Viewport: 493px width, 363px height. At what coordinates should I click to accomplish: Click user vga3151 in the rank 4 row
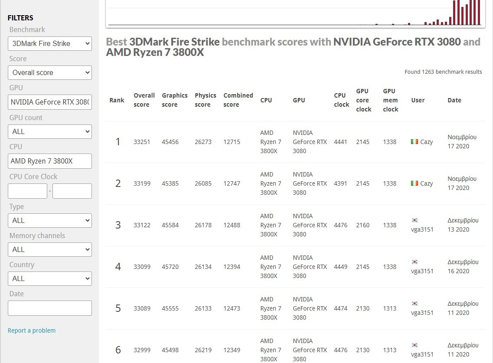pyautogui.click(x=422, y=271)
